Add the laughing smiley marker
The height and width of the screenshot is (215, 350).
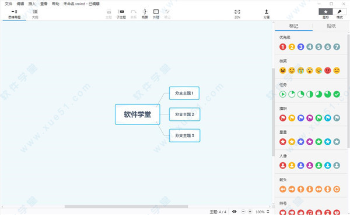click(282, 70)
